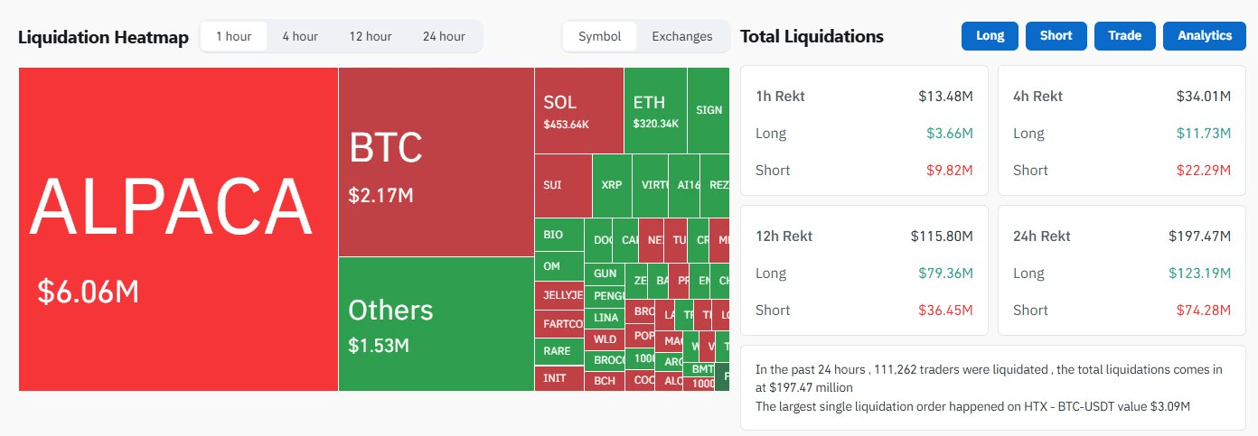Select the red INIT heatmap tile
Screen dimensions: 1258x436
[559, 378]
